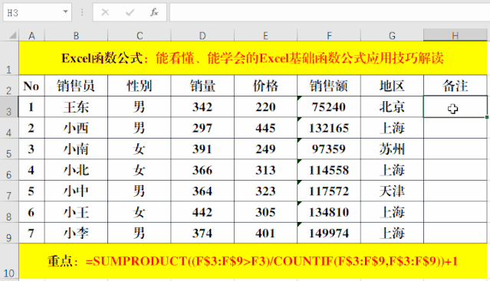The image size is (490, 281).
Task: Click the '地区' header cell
Action: coord(392,86)
